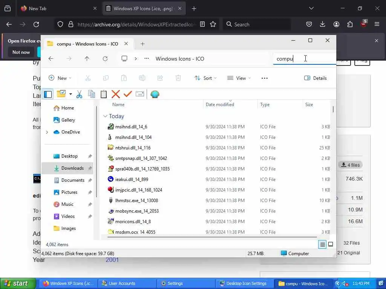Open dropdown arrow next to folder options icon
This screenshot has height=289, width=386.
click(x=70, y=94)
